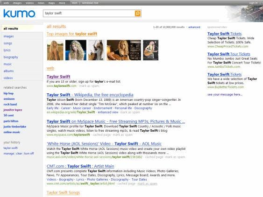This screenshot has width=263, height=197.
Task: Select the lyrics category in sidebar
Action: coord(7,50)
